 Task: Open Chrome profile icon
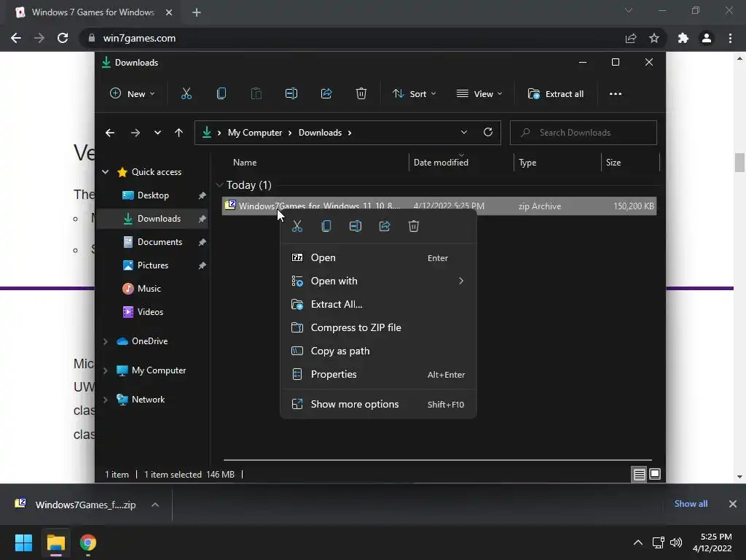(x=707, y=38)
